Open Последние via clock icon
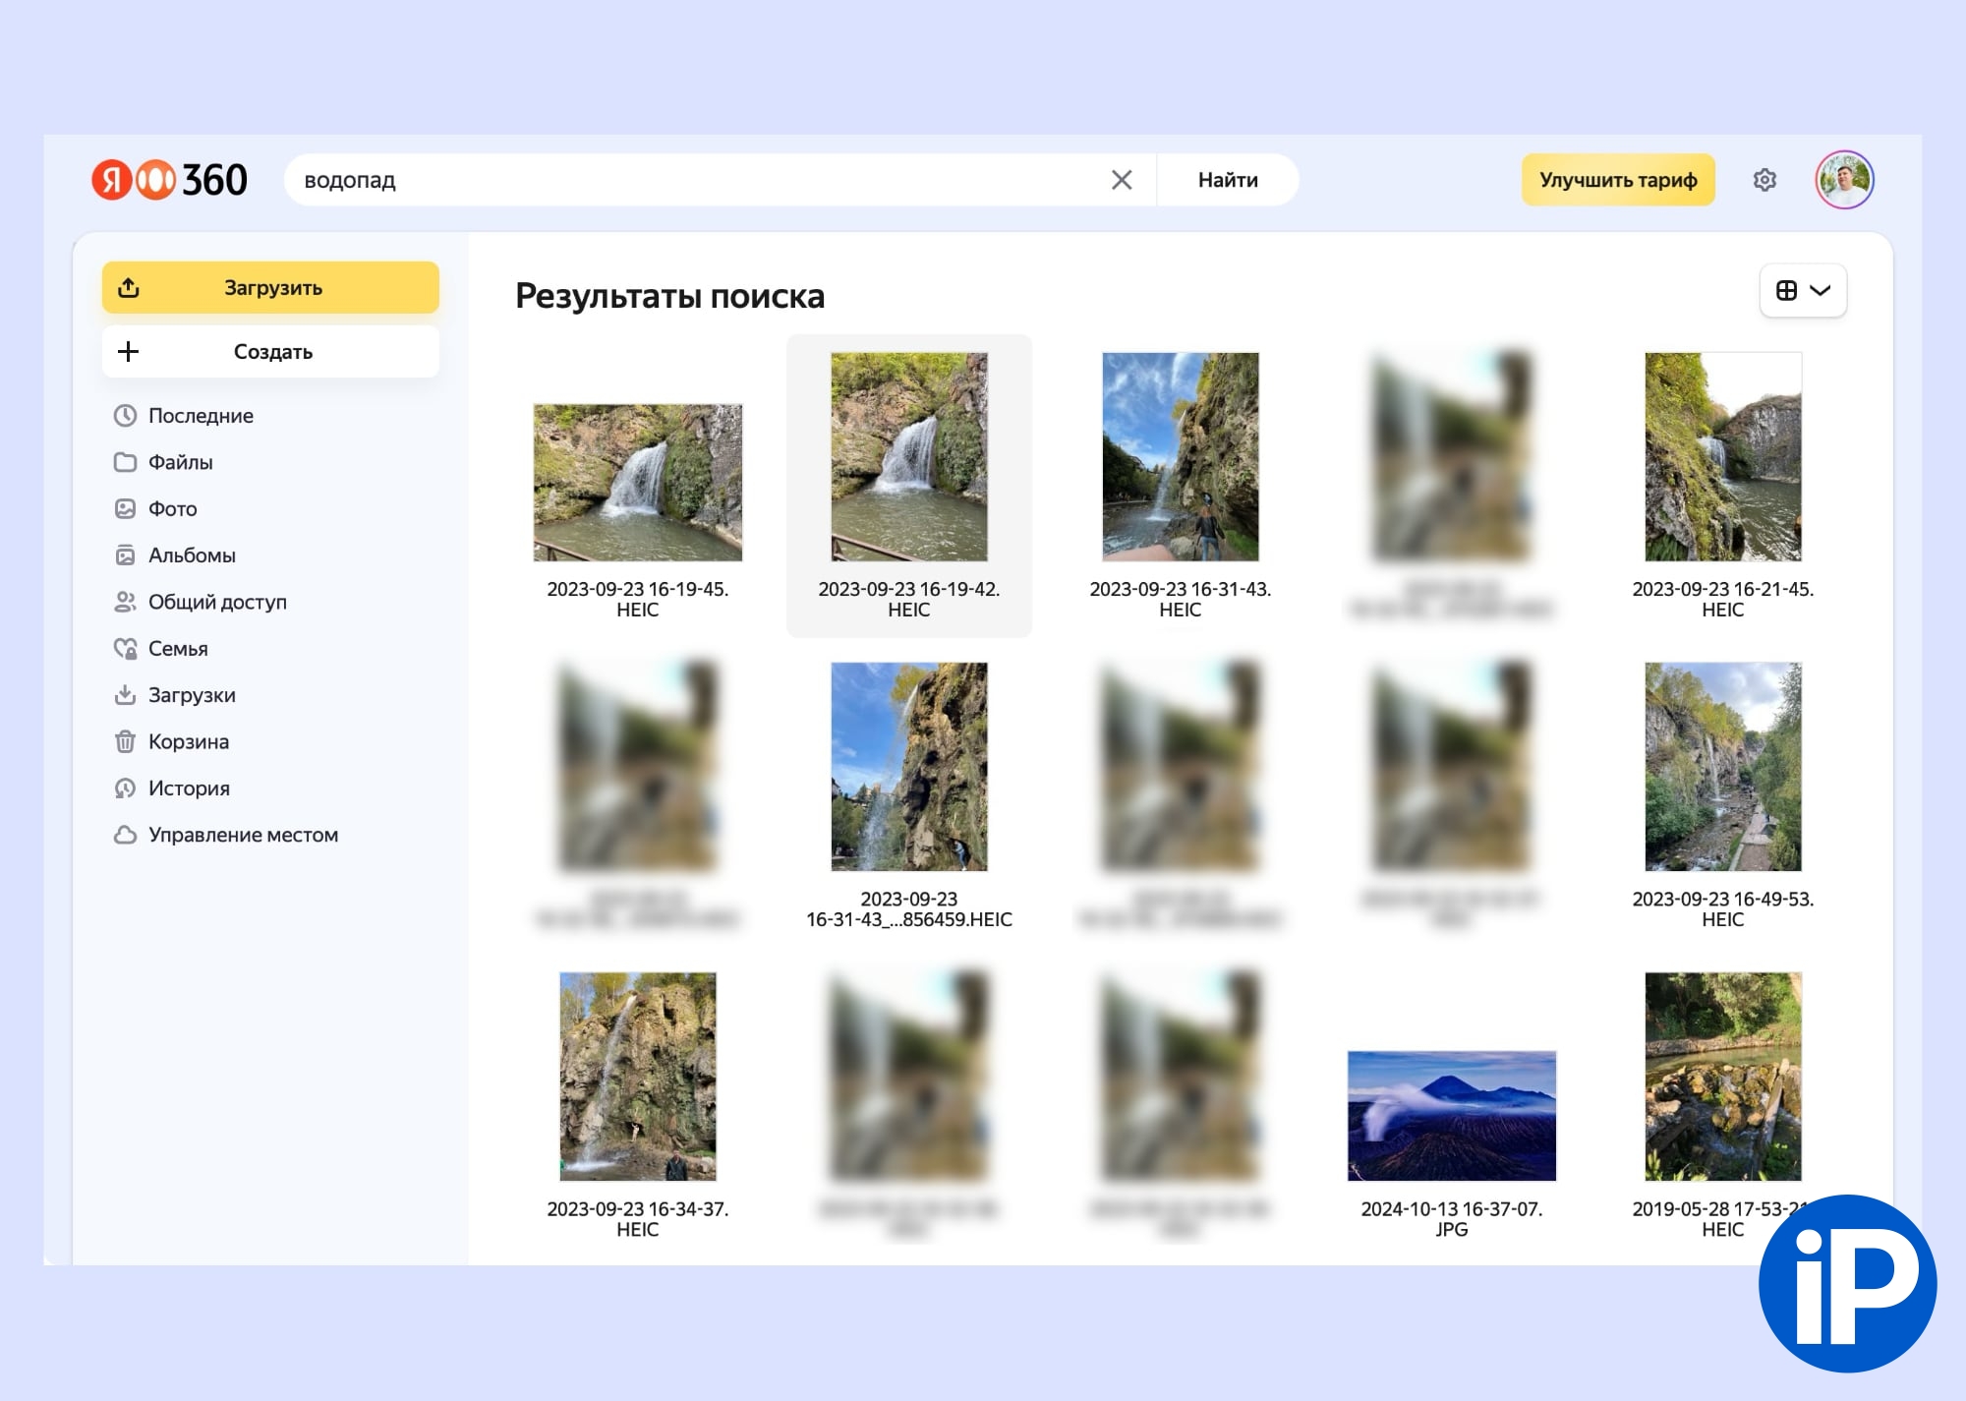1966x1401 pixels. tap(125, 416)
